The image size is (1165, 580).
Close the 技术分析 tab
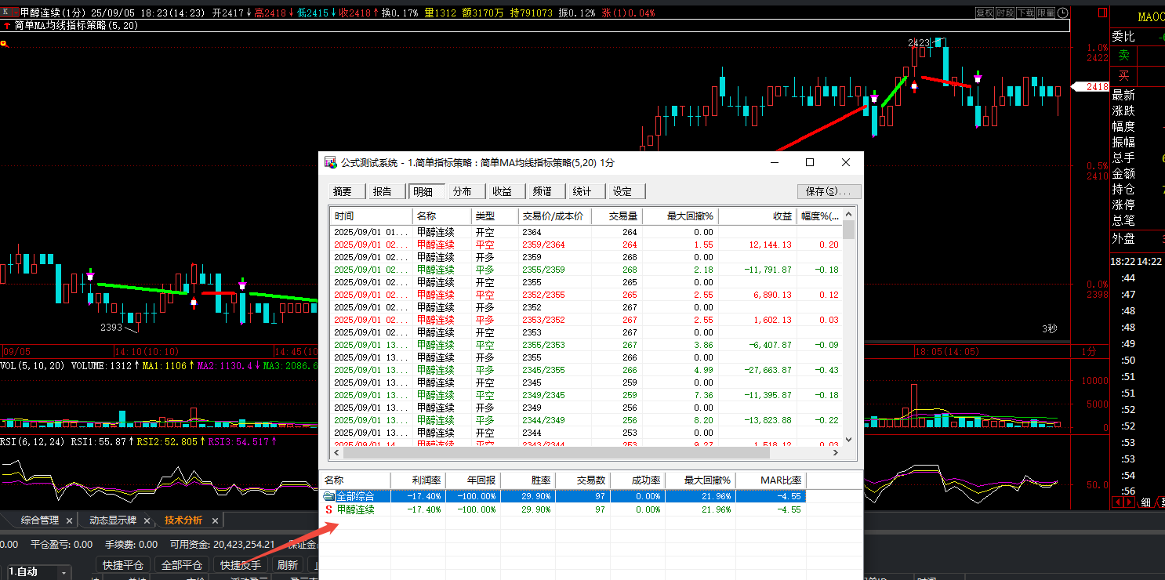click(216, 520)
